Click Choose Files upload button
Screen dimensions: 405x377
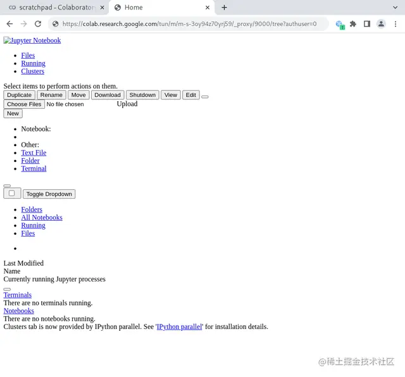[24, 104]
